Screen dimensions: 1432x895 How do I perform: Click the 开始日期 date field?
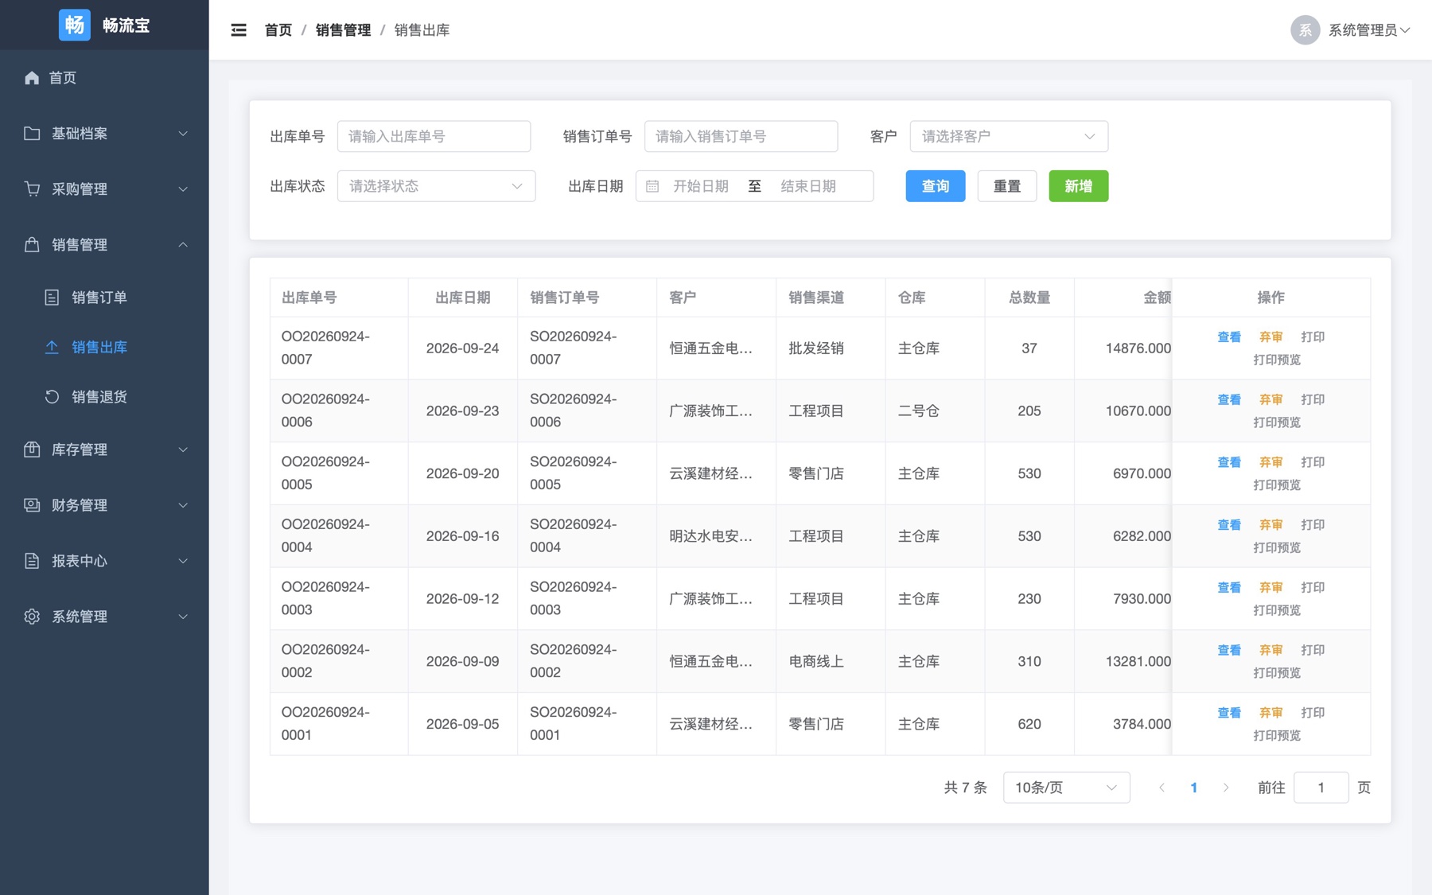(x=701, y=186)
